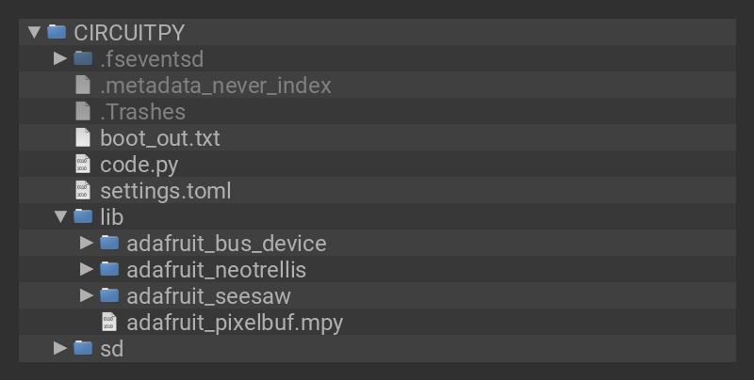754x380 pixels.
Task: Click the .fseventsd folder icon
Action: tap(83, 59)
